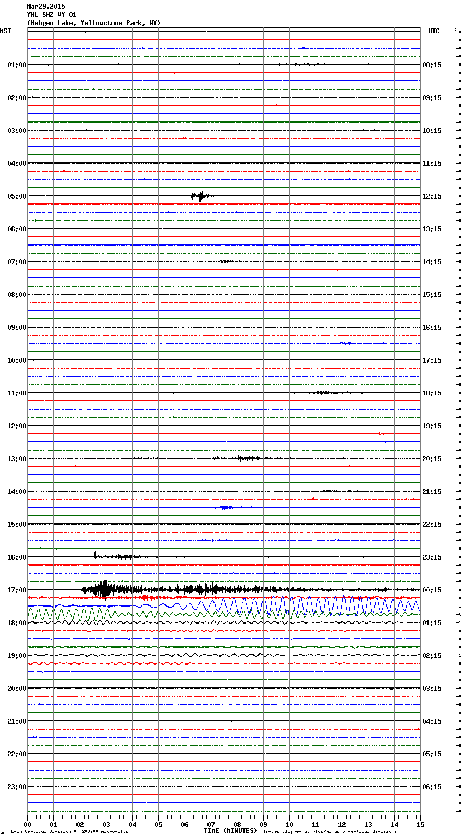This screenshot has height=839, width=464.
Task: Select the 16:00 MST time label
Action: 16,557
